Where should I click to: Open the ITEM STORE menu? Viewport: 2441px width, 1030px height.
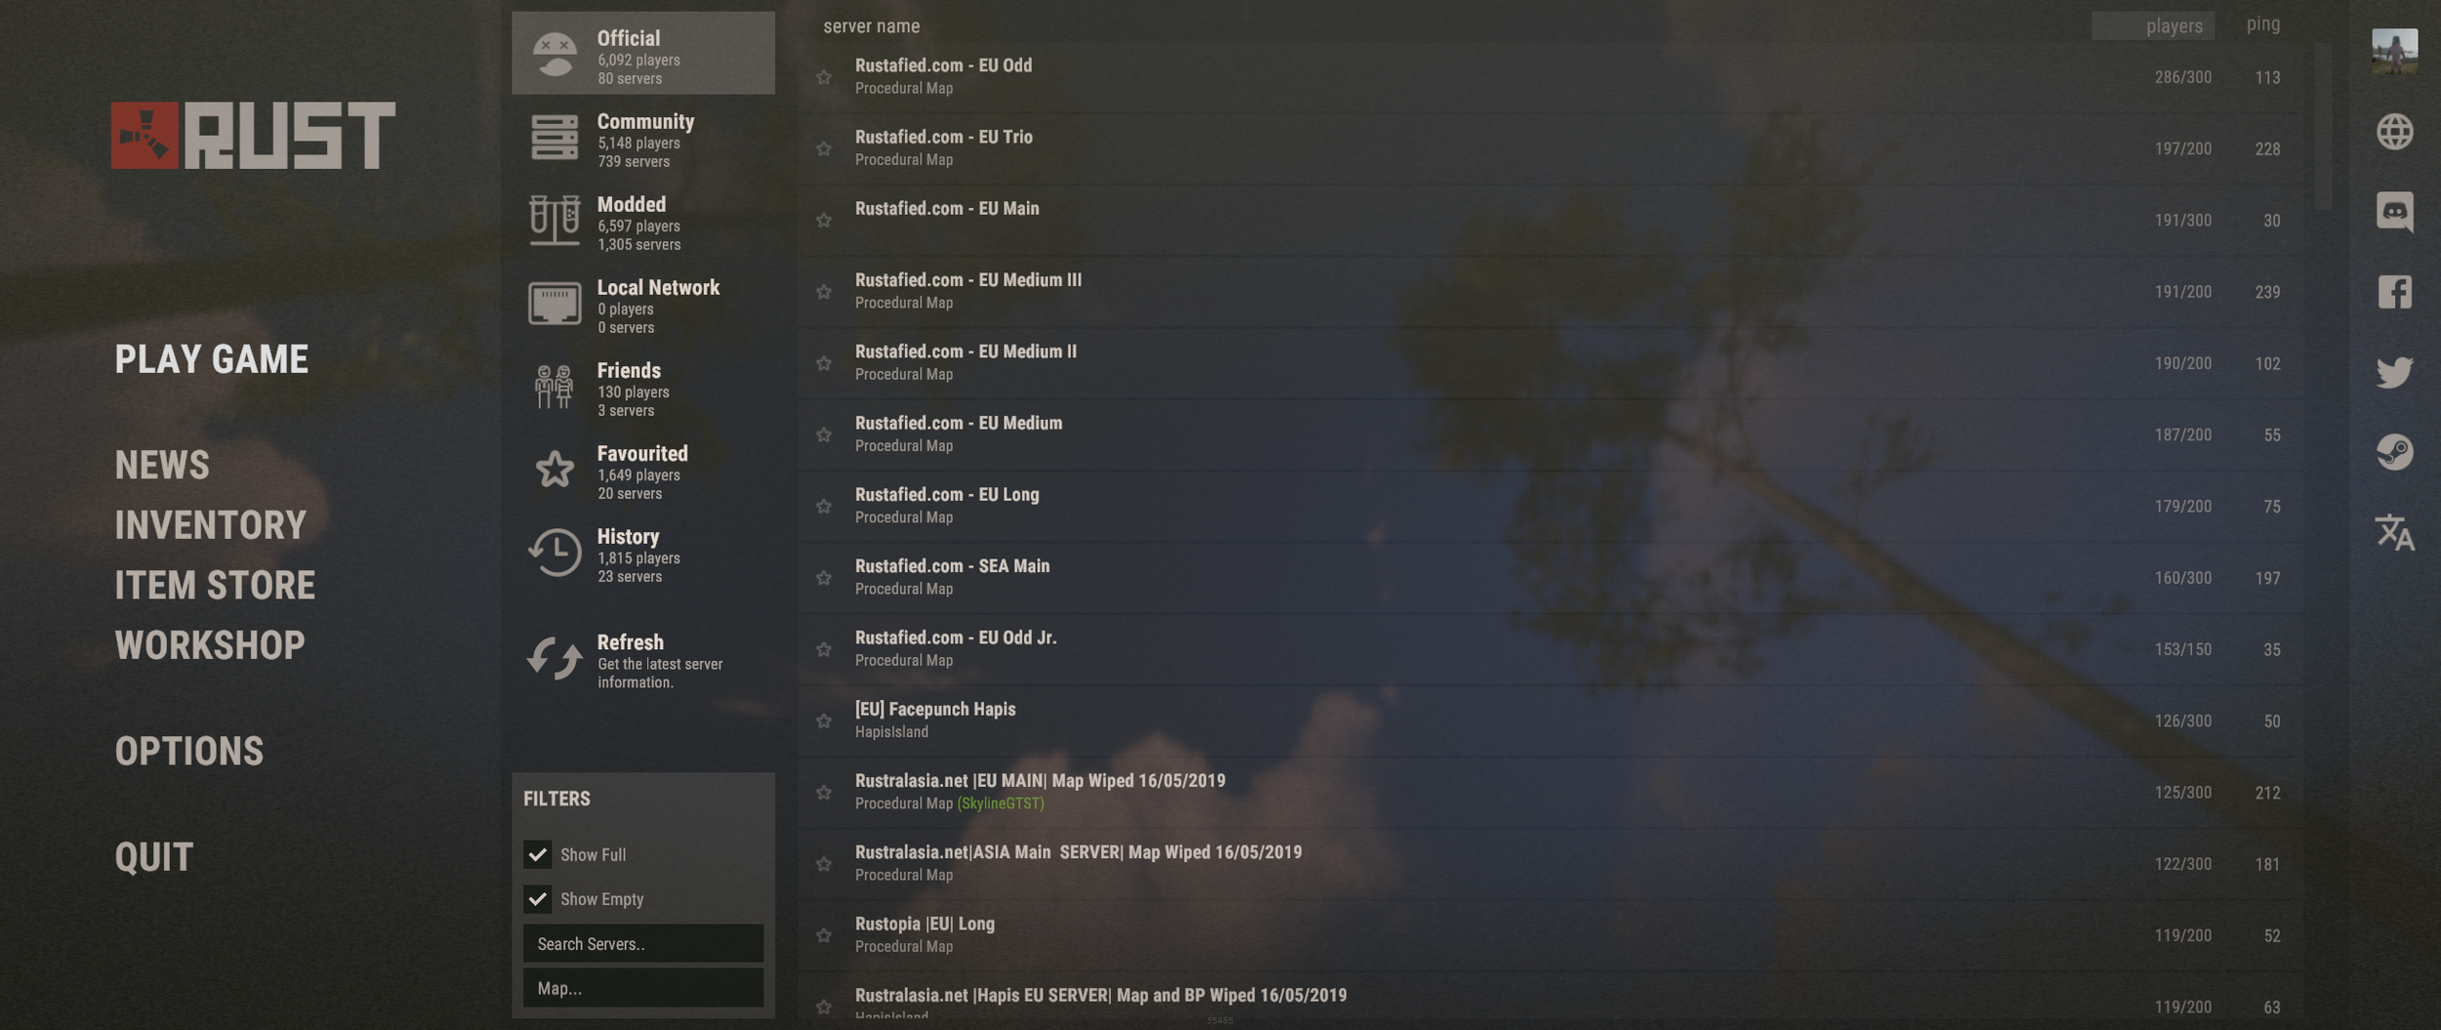click(215, 586)
